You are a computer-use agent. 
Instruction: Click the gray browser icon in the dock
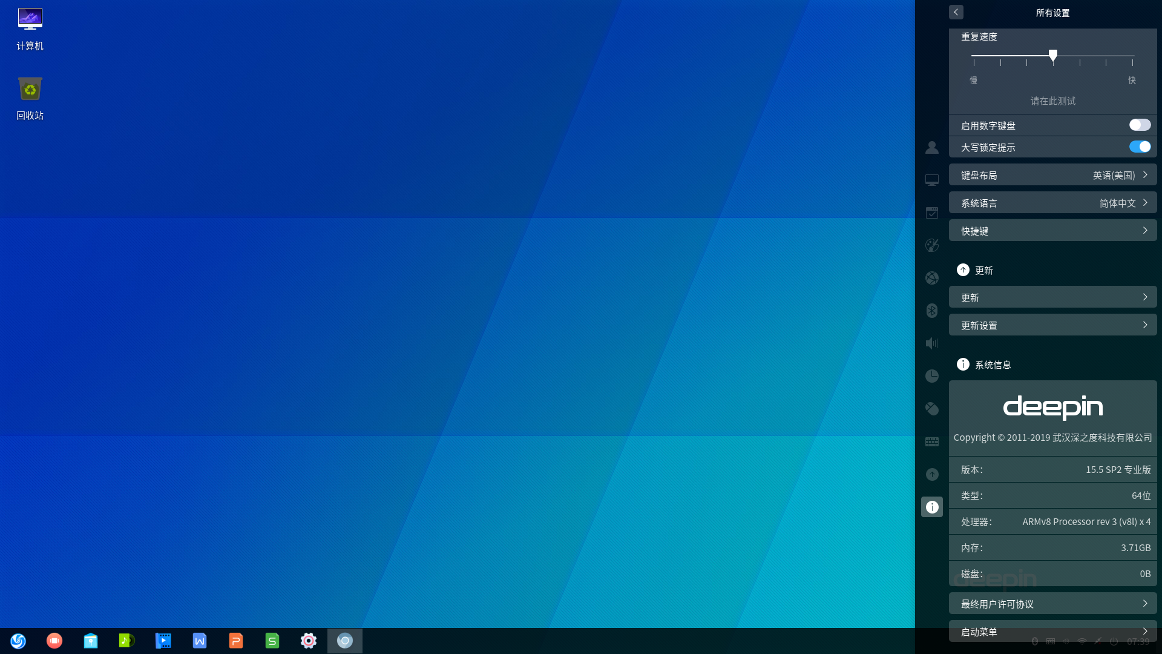(345, 641)
